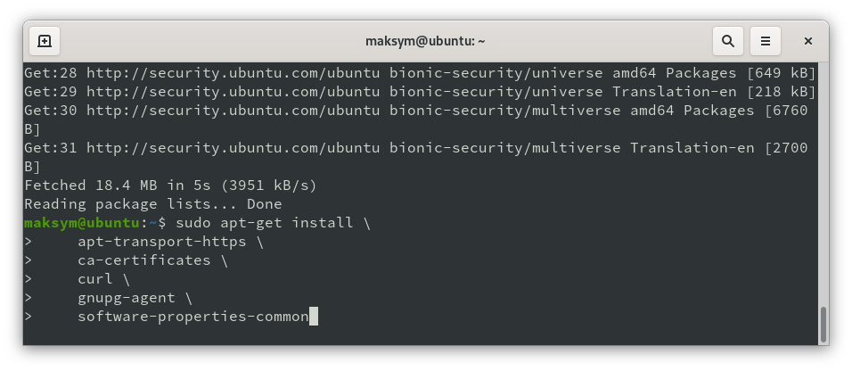Click the terminal scrollbar thumb
852x371 pixels.
823,324
